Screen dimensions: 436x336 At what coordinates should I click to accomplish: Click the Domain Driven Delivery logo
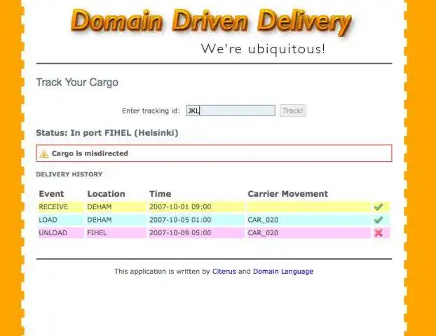pyautogui.click(x=211, y=22)
